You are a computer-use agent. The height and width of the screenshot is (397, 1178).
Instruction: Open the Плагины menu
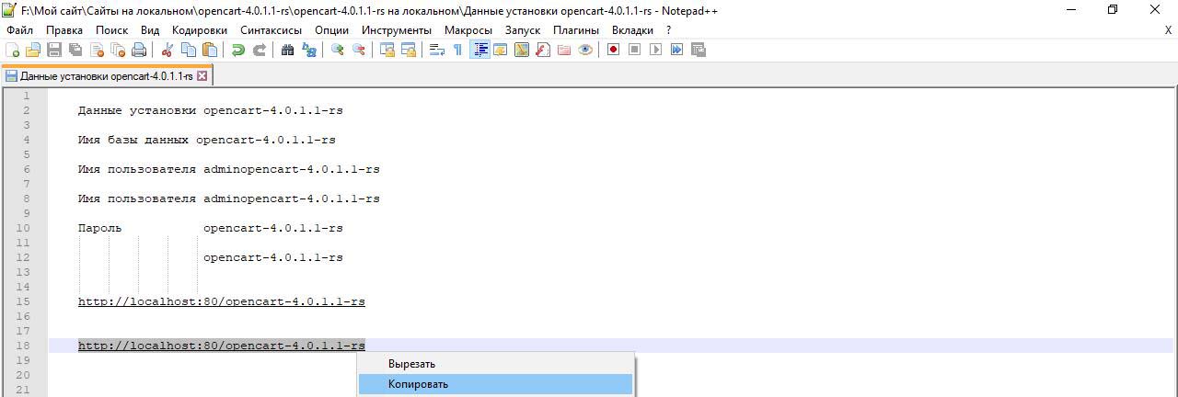[576, 29]
